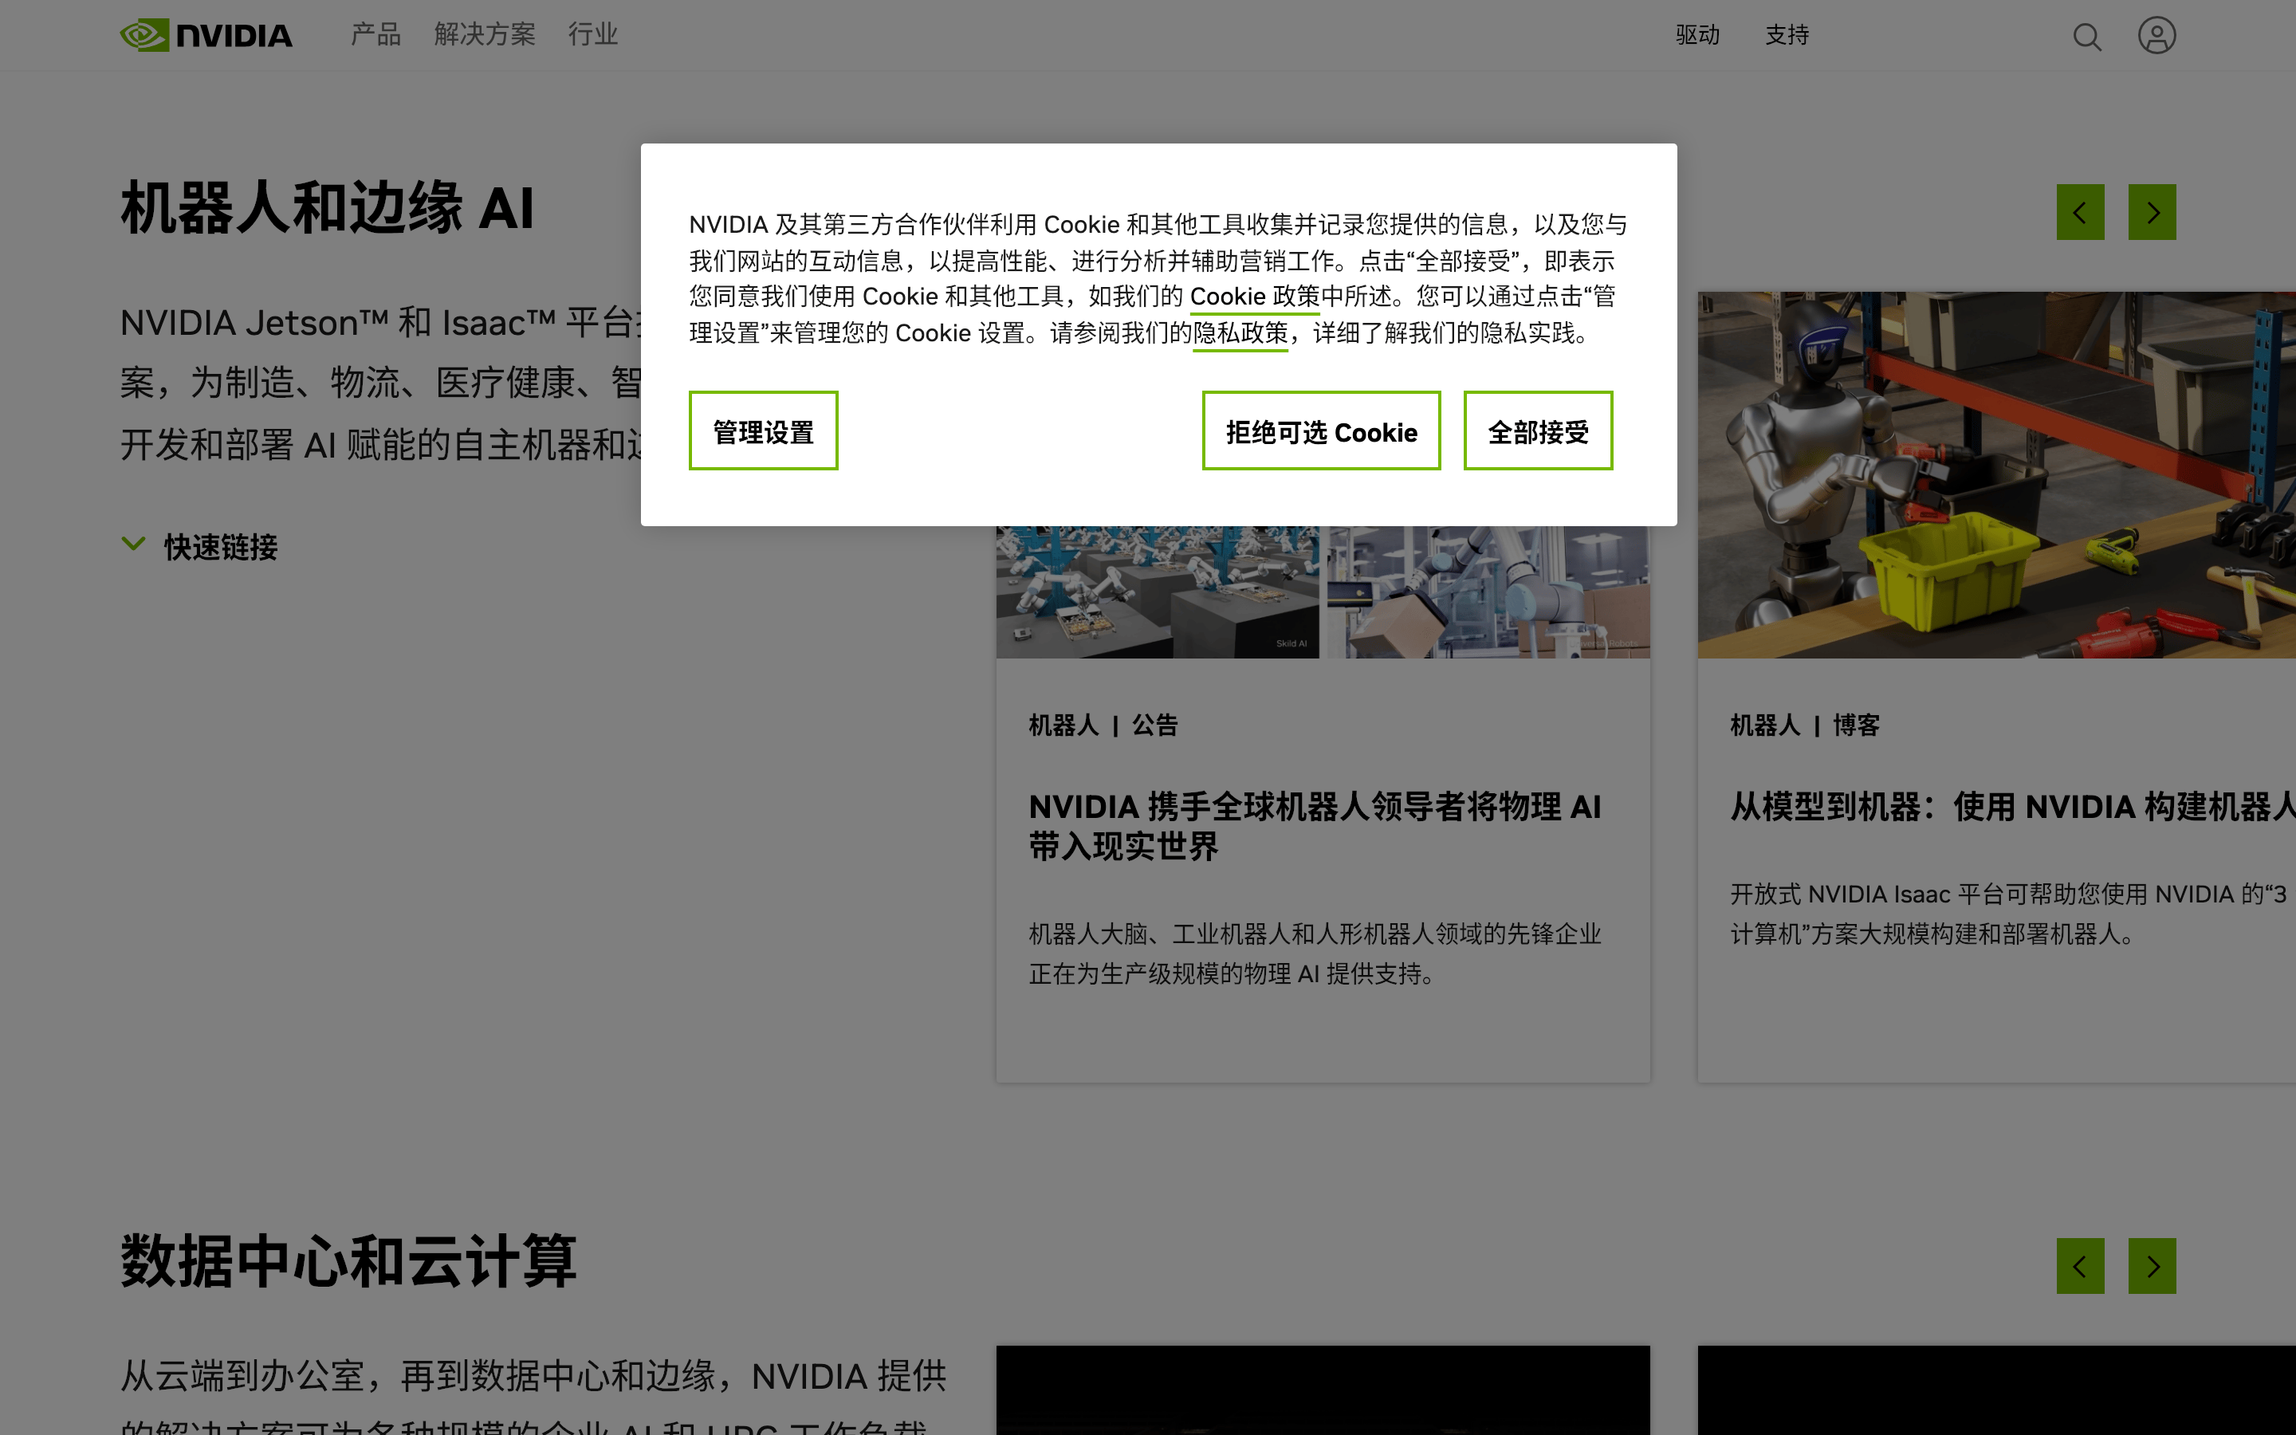2296x1435 pixels.
Task: Open the Cookie 政策 link
Action: click(x=1254, y=297)
